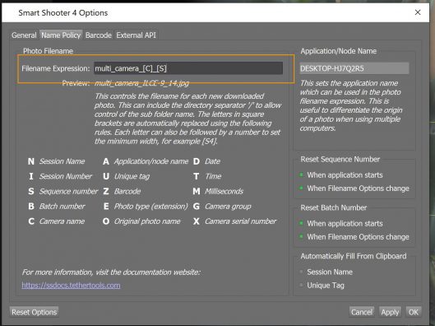The width and height of the screenshot is (435, 326).
Task: Click the C Camera name code letter
Action: [31, 221]
